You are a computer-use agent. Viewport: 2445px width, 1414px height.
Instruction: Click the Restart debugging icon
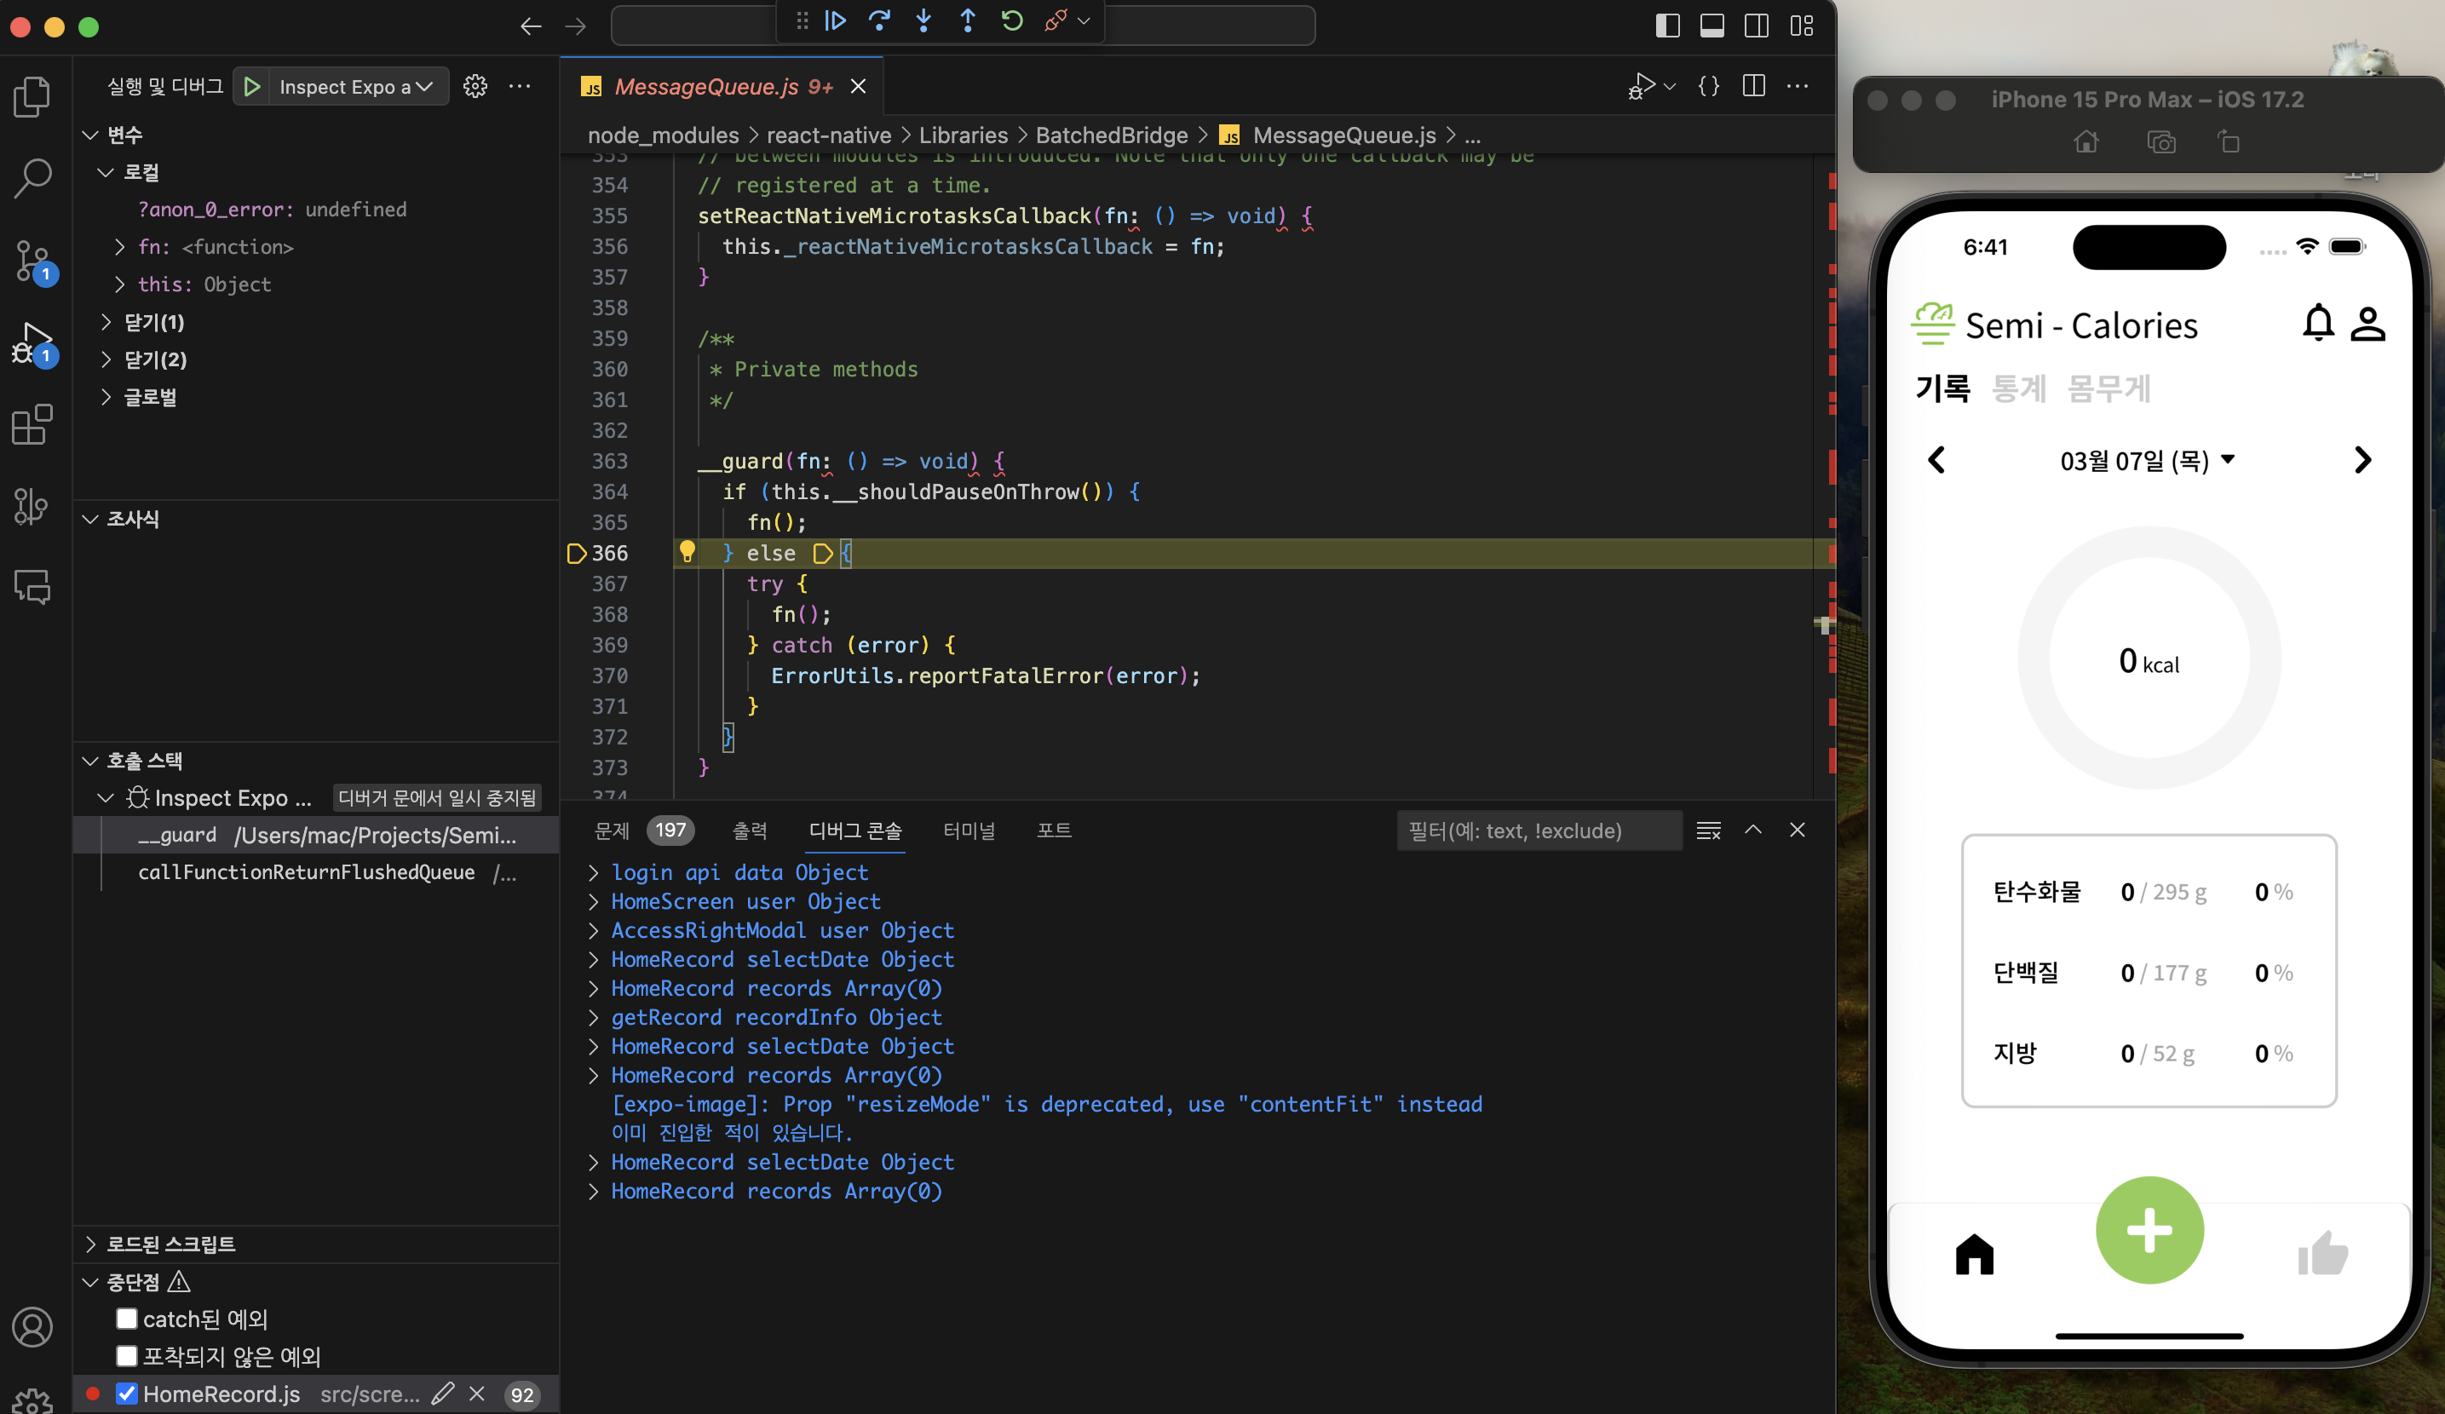tap(1012, 20)
